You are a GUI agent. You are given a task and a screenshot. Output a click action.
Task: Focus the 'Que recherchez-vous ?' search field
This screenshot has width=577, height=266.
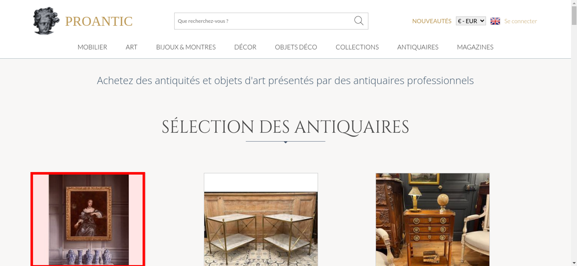(x=264, y=21)
